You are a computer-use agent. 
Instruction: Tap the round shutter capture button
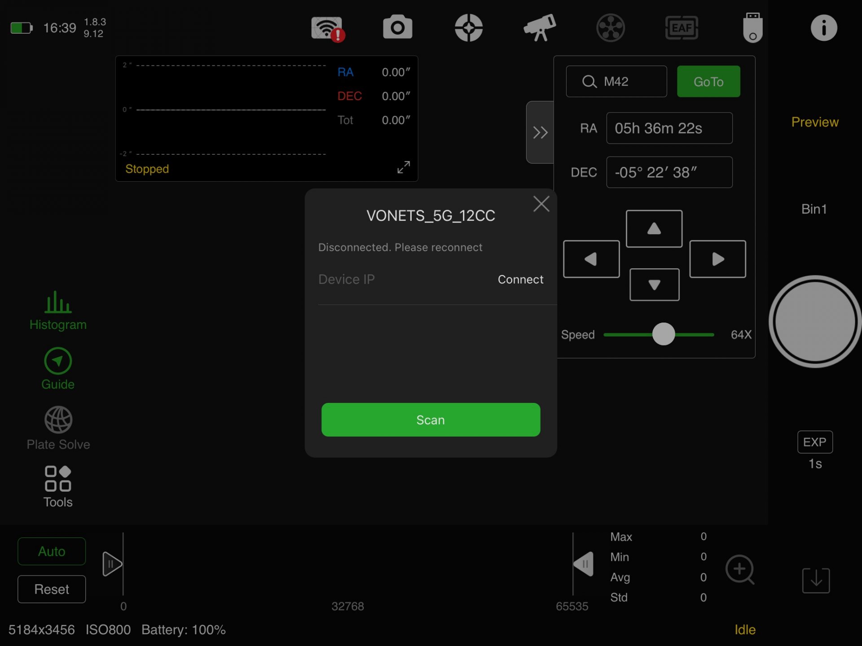(815, 322)
